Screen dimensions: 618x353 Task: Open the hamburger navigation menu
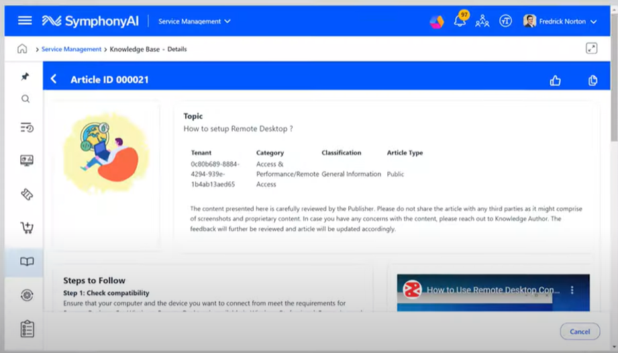[x=25, y=21]
